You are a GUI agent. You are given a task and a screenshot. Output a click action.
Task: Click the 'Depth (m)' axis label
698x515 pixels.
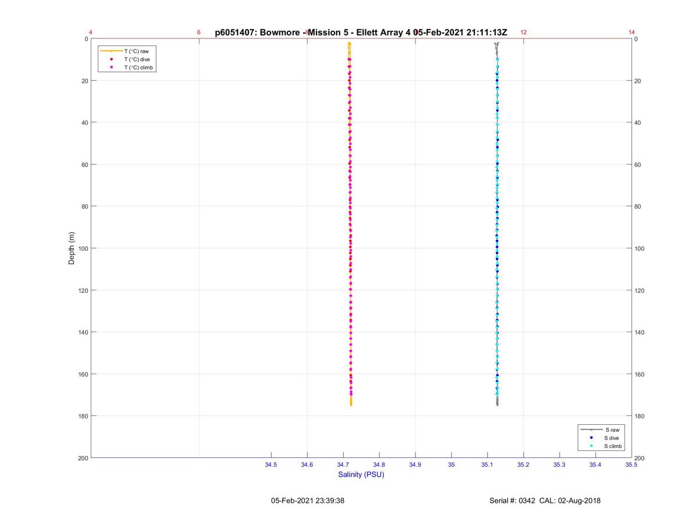(x=72, y=248)
